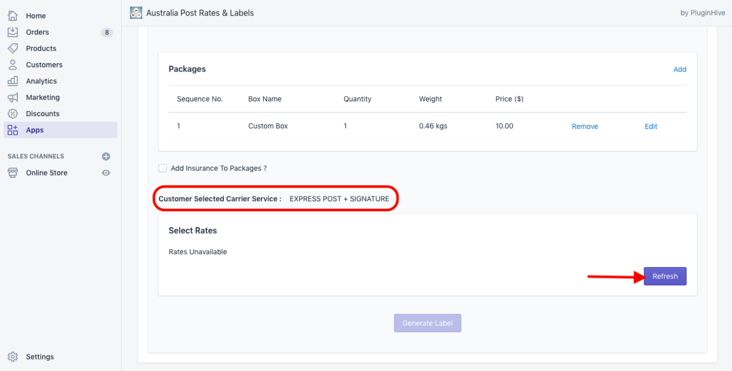This screenshot has height=371, width=732.
Task: Click the Refresh rates button
Action: point(665,276)
